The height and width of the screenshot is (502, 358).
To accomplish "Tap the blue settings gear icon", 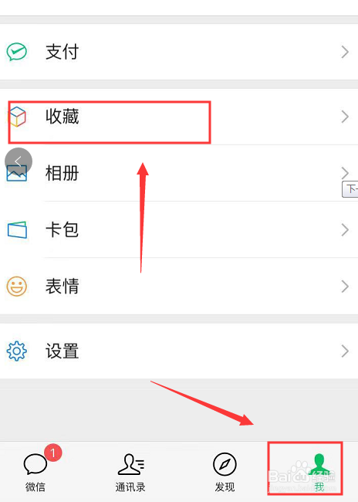I will (x=17, y=351).
